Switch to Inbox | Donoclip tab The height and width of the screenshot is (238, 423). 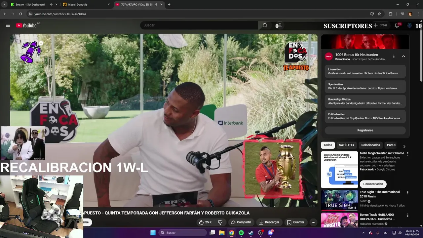(x=86, y=5)
